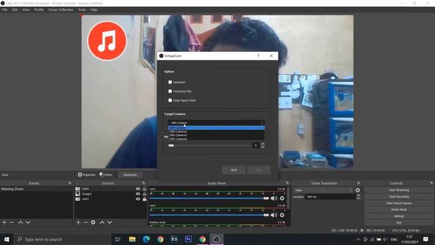Toggle visibility eye of cam2 source
435x245 pixels.
(138, 189)
